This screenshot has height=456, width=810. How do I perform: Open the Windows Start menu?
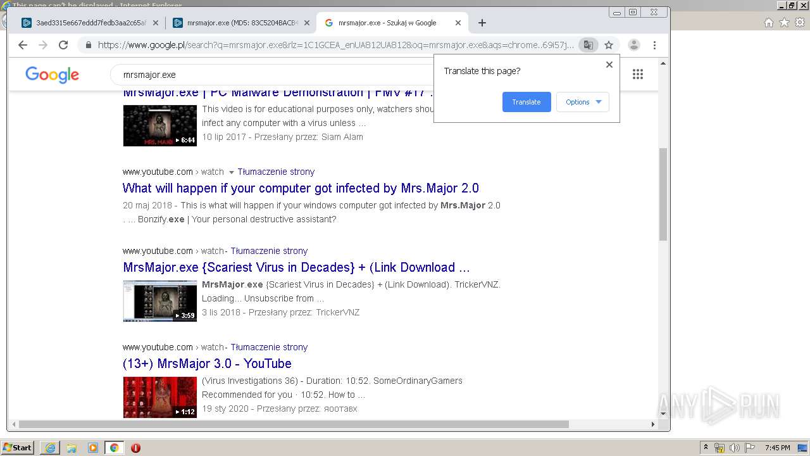coord(18,447)
